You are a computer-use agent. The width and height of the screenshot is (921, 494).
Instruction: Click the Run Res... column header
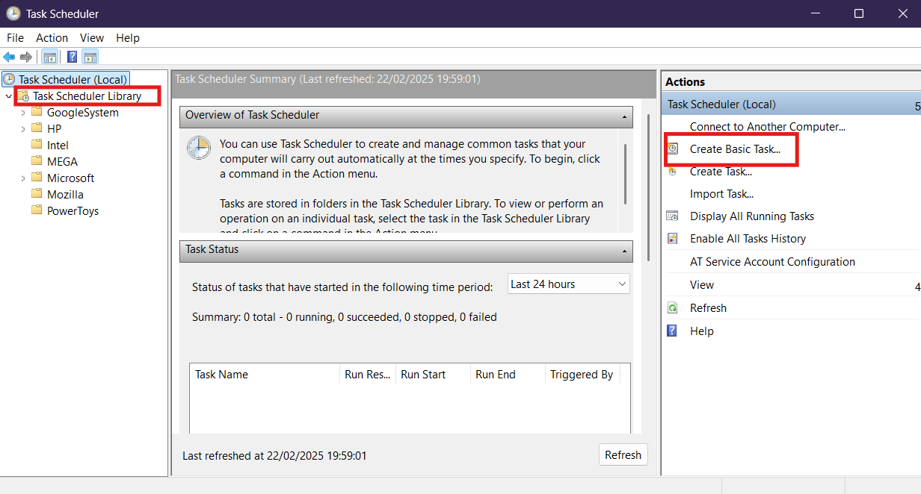[x=367, y=375]
